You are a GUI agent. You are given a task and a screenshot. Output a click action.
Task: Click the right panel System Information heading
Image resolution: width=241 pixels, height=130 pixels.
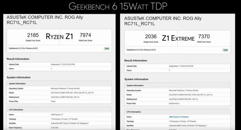136,79
